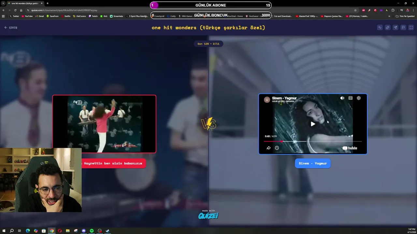Open YouTube player settings gear
Image resolution: width=417 pixels, height=234 pixels.
(359, 98)
